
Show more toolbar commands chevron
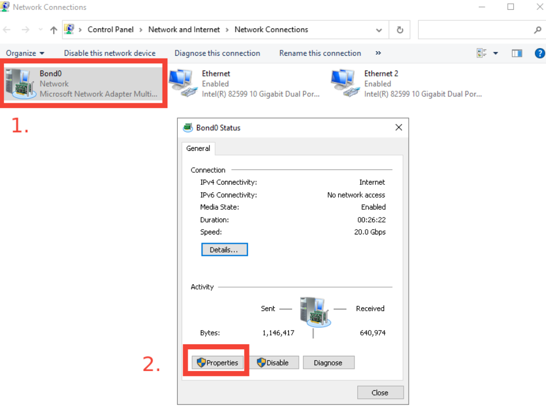378,53
